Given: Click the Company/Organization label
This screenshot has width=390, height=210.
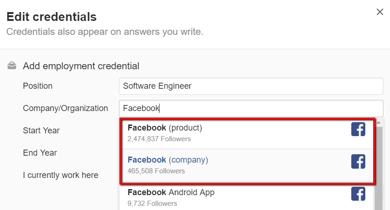Looking at the screenshot, I should [x=65, y=108].
